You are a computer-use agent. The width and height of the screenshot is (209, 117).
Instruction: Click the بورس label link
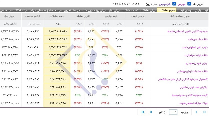(x=181, y=4)
